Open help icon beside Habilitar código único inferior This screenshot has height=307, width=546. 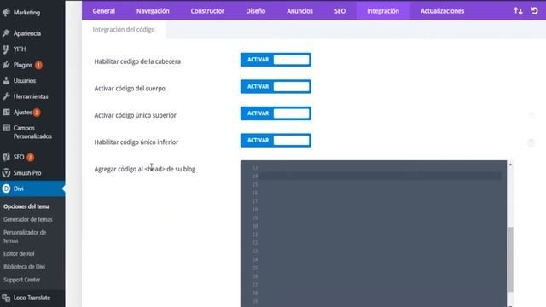(x=531, y=142)
